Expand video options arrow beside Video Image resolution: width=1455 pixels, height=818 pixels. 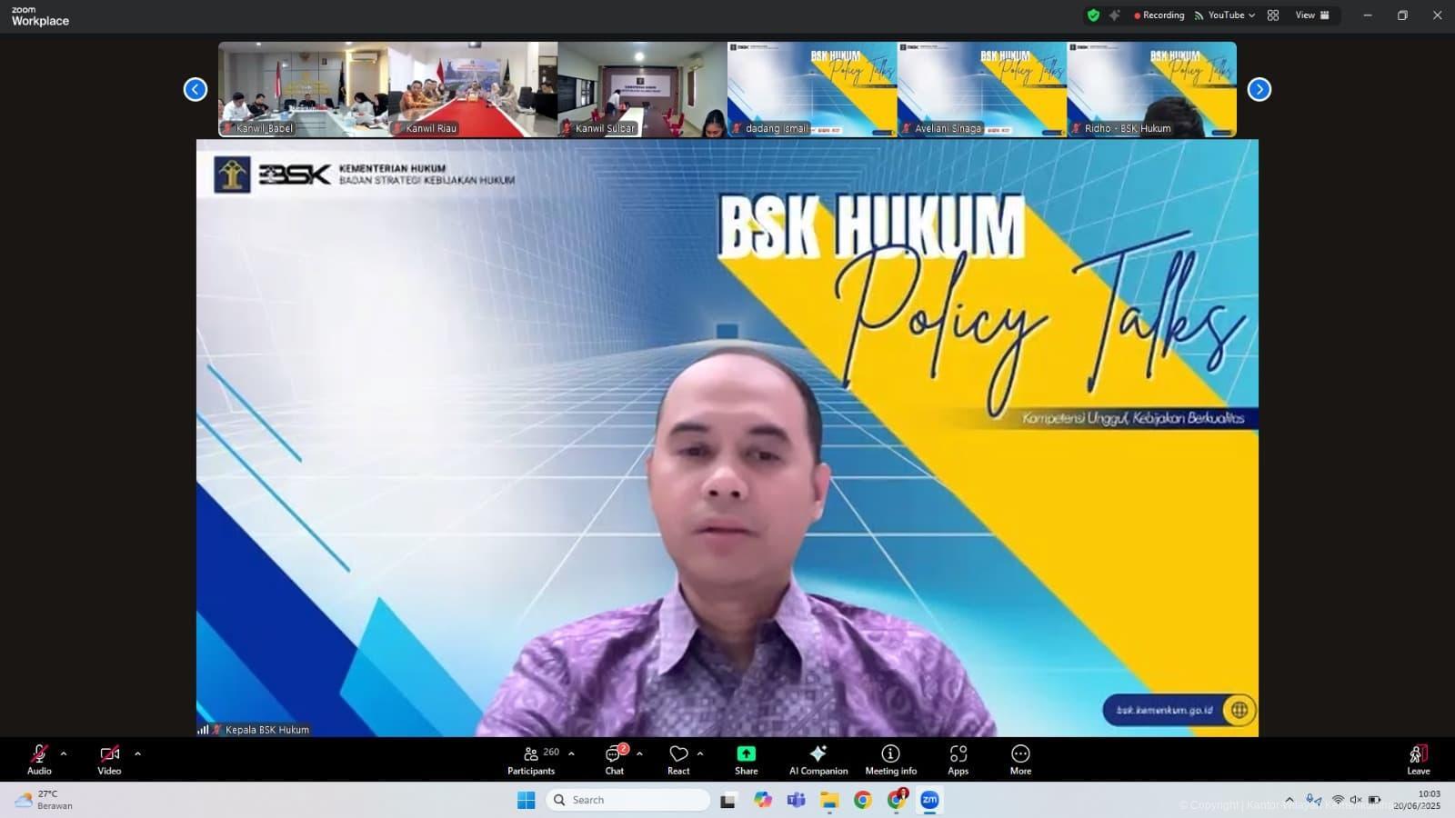pos(137,753)
